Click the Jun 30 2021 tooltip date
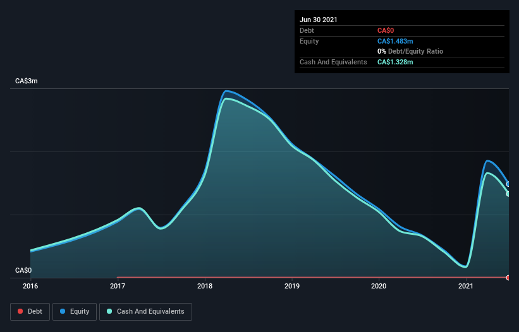This screenshot has height=332, width=519. (x=319, y=20)
